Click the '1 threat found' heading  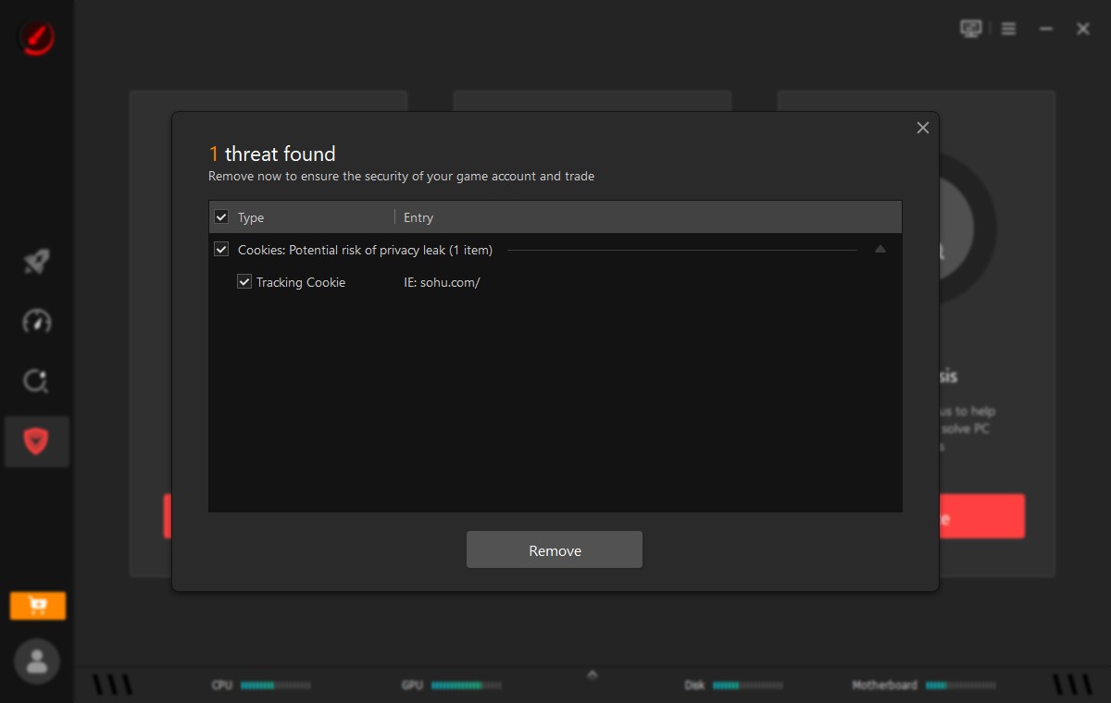[272, 154]
